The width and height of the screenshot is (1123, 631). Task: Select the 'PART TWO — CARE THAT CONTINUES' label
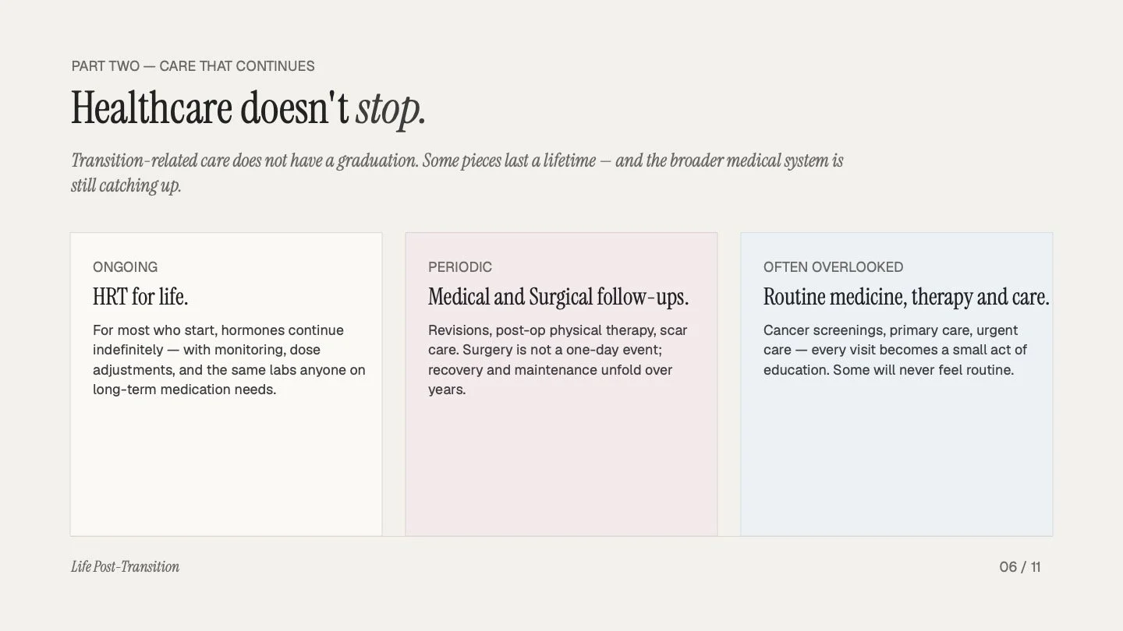(x=193, y=66)
